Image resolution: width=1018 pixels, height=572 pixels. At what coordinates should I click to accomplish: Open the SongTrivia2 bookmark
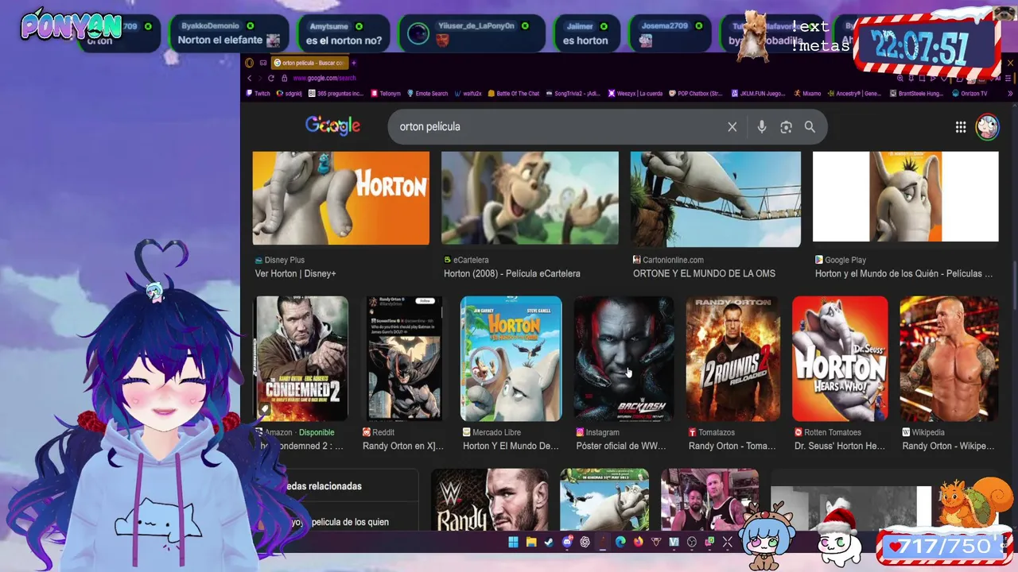[573, 94]
